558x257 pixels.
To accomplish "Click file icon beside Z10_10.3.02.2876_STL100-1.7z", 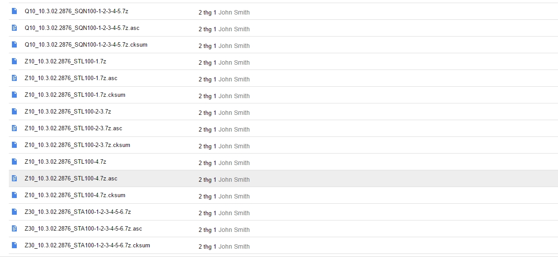I will [x=15, y=61].
